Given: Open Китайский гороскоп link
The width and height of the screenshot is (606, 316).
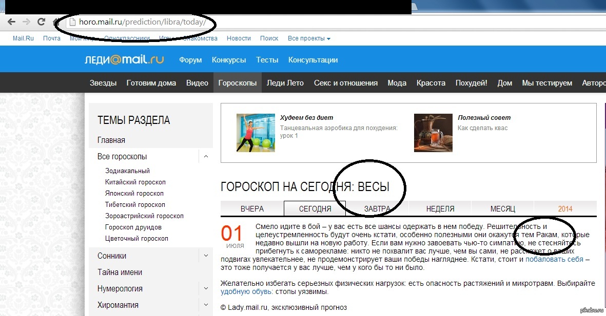Looking at the screenshot, I should (135, 182).
